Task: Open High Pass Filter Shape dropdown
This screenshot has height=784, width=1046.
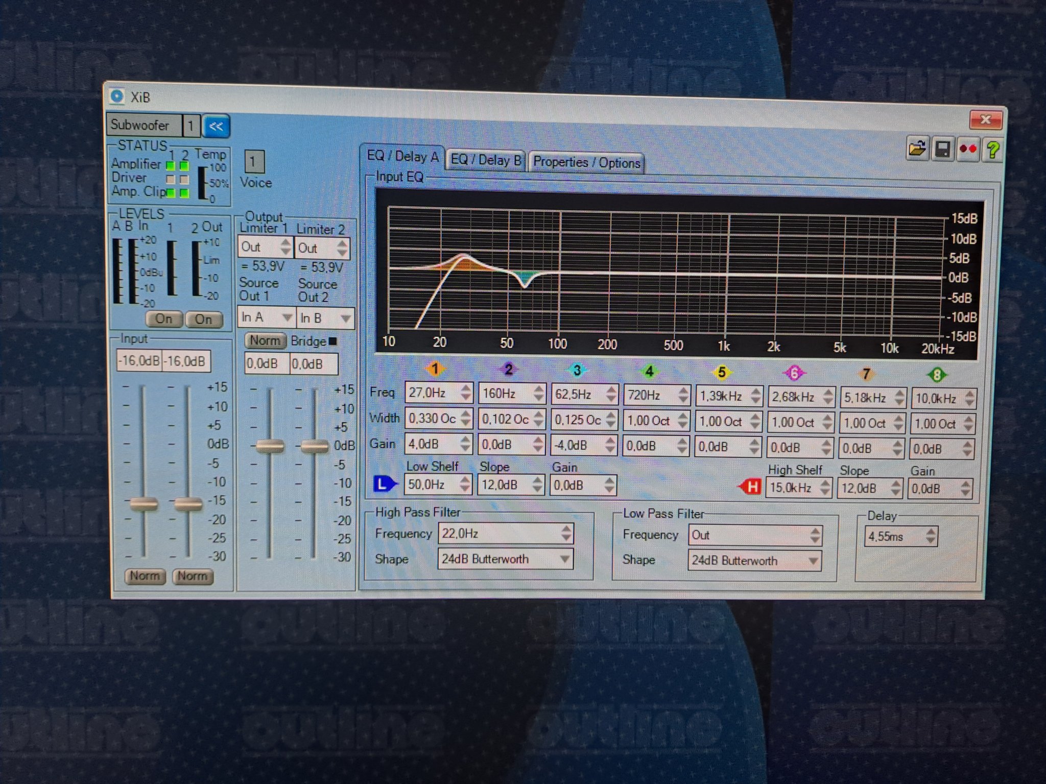Action: tap(505, 559)
